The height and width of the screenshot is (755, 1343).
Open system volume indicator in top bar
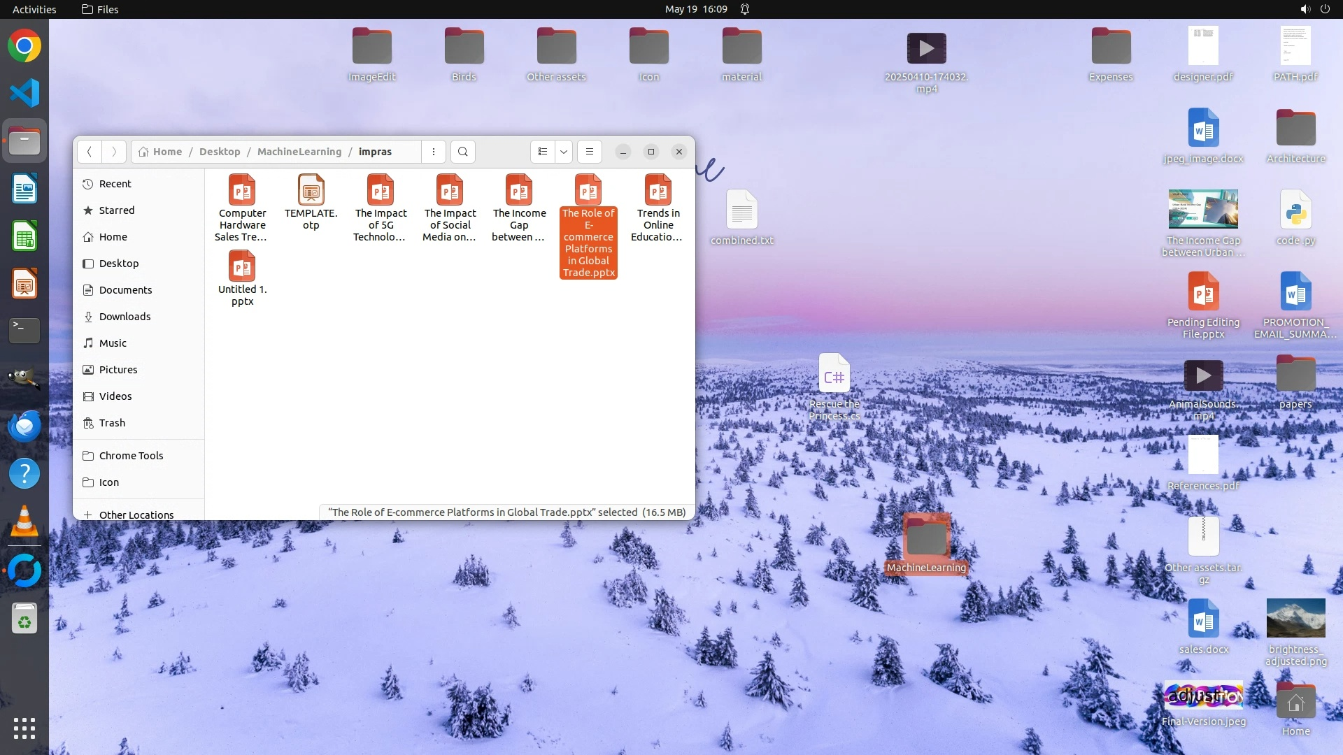pyautogui.click(x=1305, y=9)
